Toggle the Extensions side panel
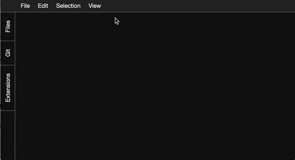The height and width of the screenshot is (160, 295). pyautogui.click(x=8, y=88)
